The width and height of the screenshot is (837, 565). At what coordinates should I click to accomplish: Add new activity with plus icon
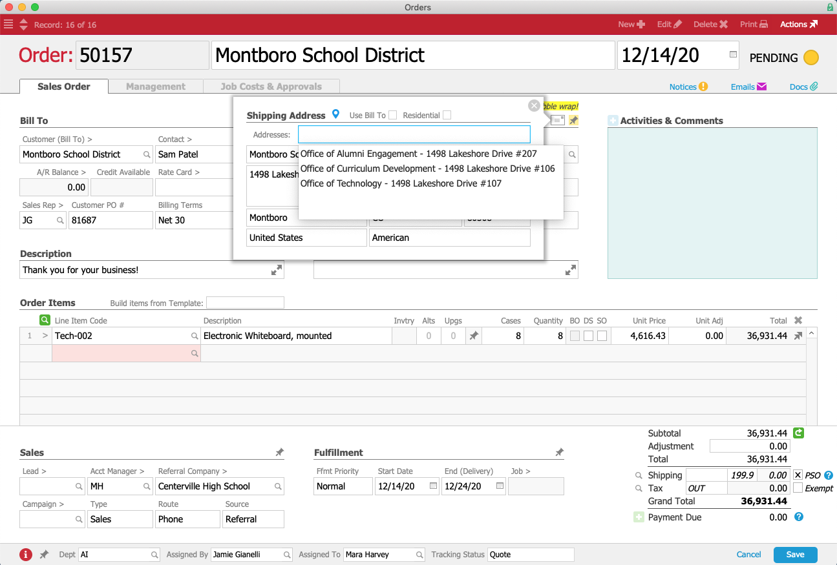coord(613,121)
